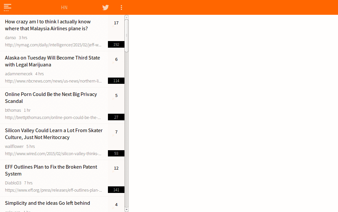Image resolution: width=338 pixels, height=212 pixels.
Task: Click the score 7 on Skater Culture story
Action: pos(117,132)
